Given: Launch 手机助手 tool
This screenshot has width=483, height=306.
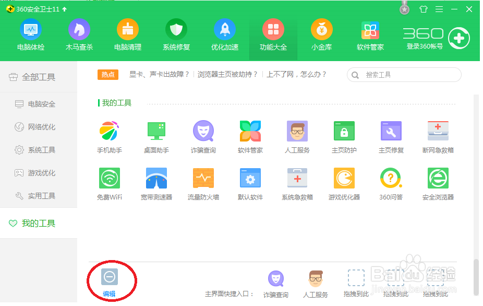Looking at the screenshot, I should pyautogui.click(x=110, y=137).
